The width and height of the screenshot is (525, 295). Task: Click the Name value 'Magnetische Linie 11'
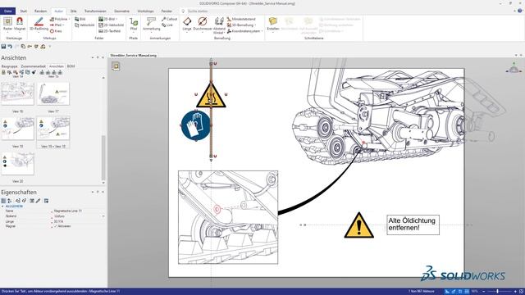(x=68, y=211)
